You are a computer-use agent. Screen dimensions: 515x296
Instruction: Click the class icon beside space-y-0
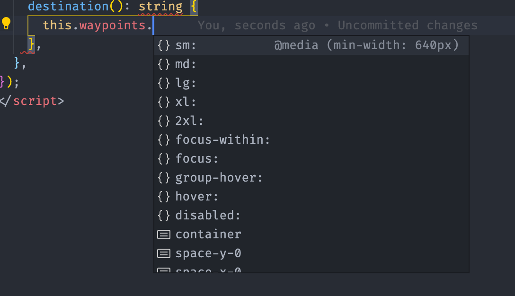[164, 253]
